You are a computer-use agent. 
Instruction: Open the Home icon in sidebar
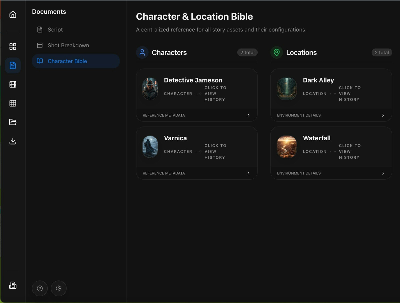tap(13, 14)
